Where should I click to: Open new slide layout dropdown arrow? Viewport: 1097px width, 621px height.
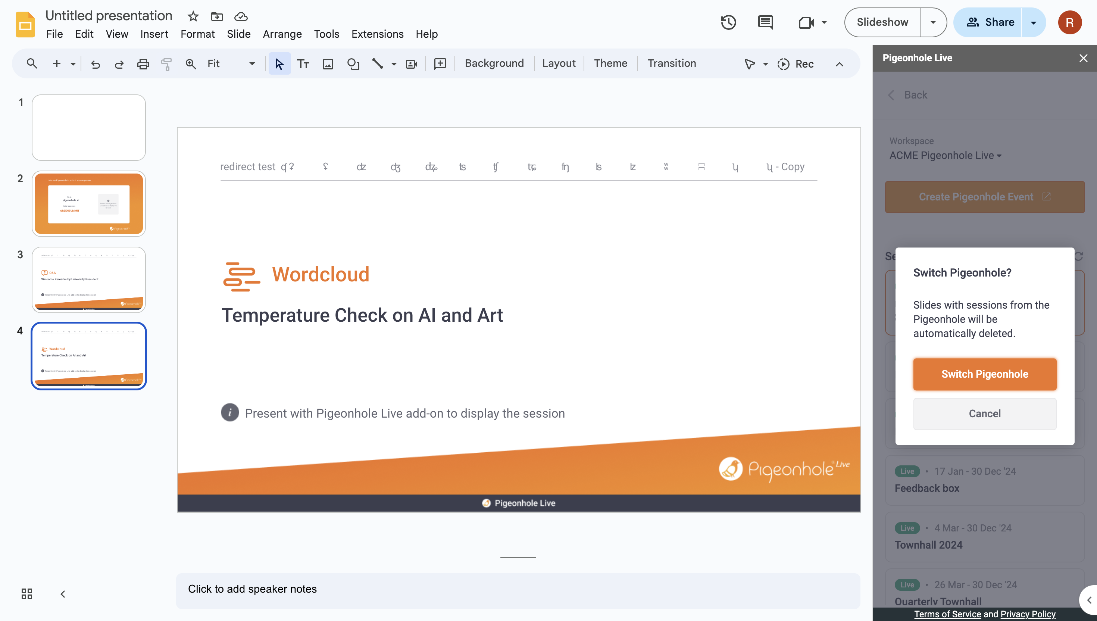pos(73,64)
